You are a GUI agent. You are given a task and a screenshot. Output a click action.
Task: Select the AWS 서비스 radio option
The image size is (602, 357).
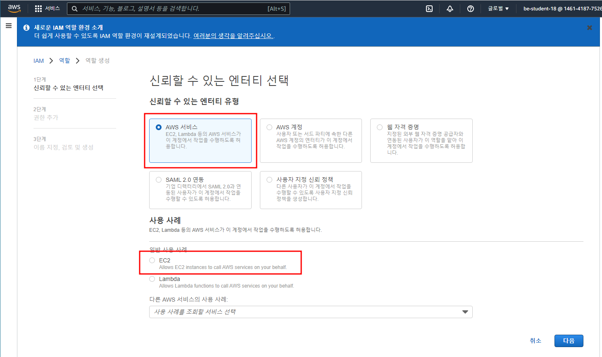159,127
